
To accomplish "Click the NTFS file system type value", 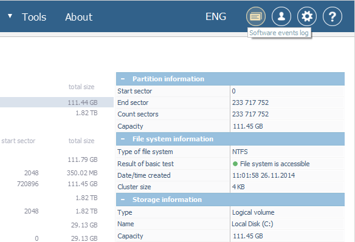I will point(240,152).
